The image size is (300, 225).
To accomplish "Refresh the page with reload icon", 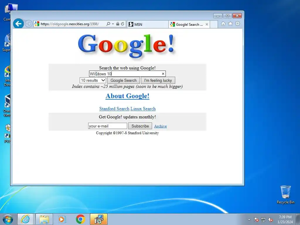I will pyautogui.click(x=122, y=24).
